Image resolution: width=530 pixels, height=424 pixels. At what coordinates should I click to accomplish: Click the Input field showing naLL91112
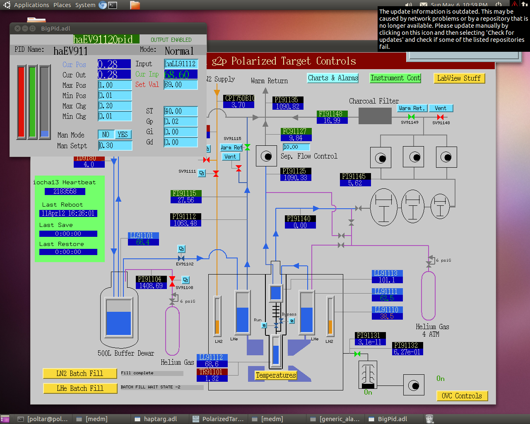click(x=181, y=64)
